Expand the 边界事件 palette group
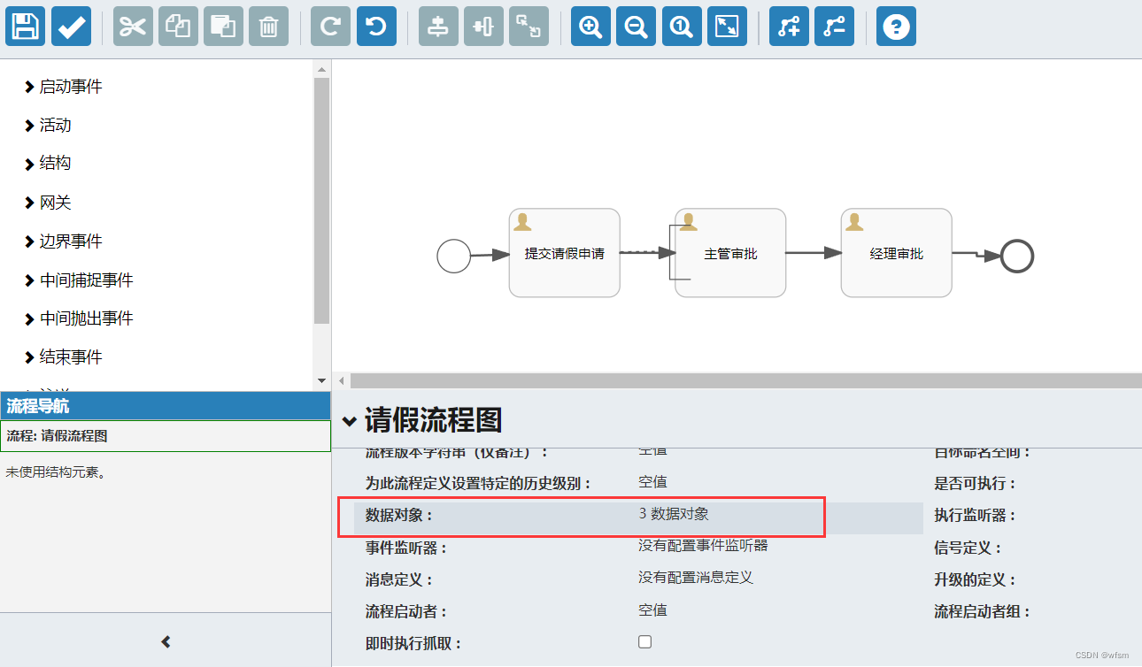 coord(63,241)
